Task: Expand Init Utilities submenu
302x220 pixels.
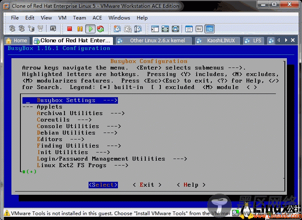Action: tap(73, 152)
